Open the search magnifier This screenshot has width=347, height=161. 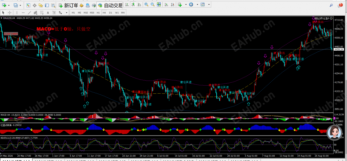(x=331, y=5)
